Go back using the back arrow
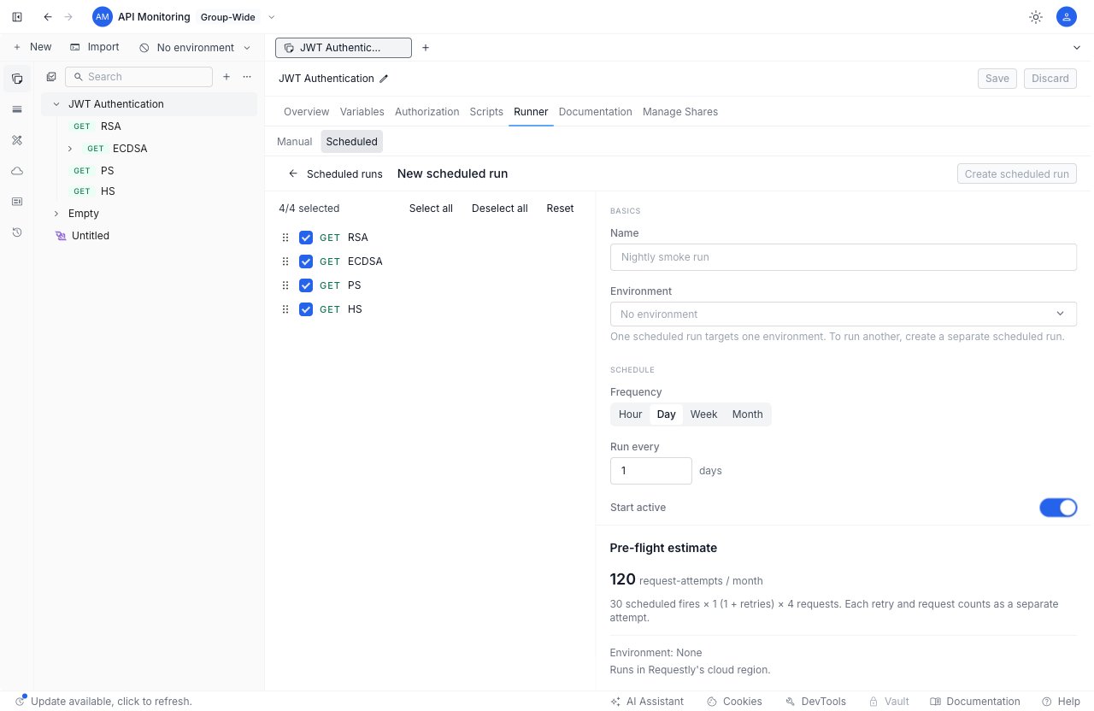1094x711 pixels. coord(48,17)
